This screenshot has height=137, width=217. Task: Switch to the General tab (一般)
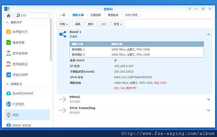63,15
